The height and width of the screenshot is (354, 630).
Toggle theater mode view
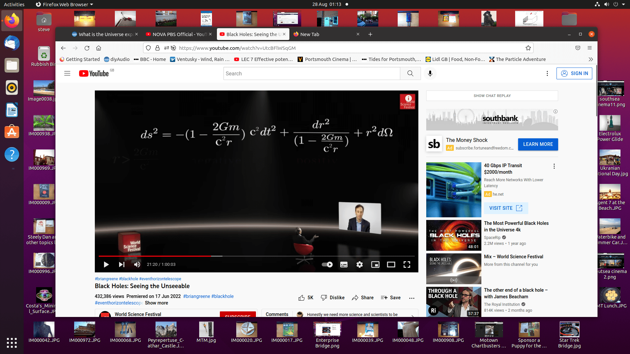tap(391, 265)
